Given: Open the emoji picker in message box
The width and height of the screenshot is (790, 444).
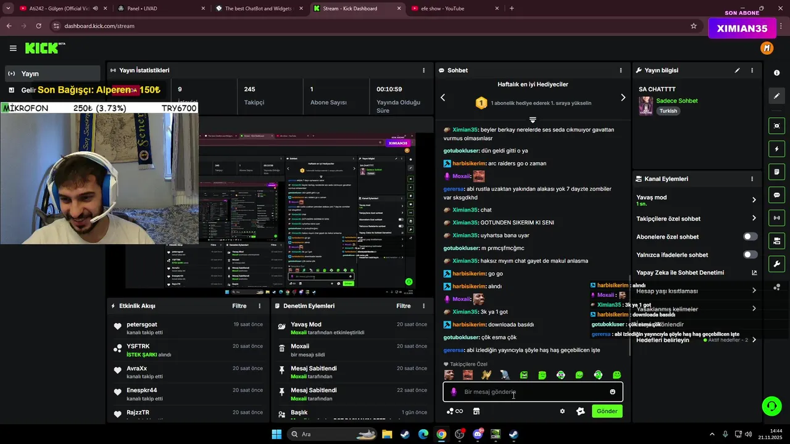Looking at the screenshot, I should (x=612, y=392).
